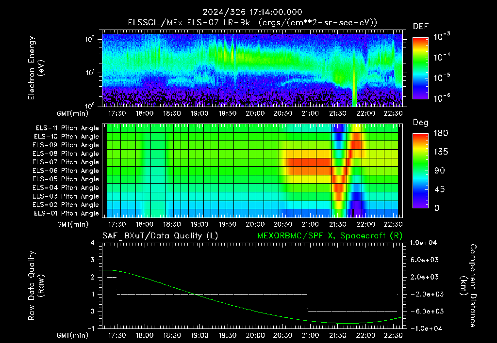Click the 22:30 tick label under pitch angle panel

[393, 224]
